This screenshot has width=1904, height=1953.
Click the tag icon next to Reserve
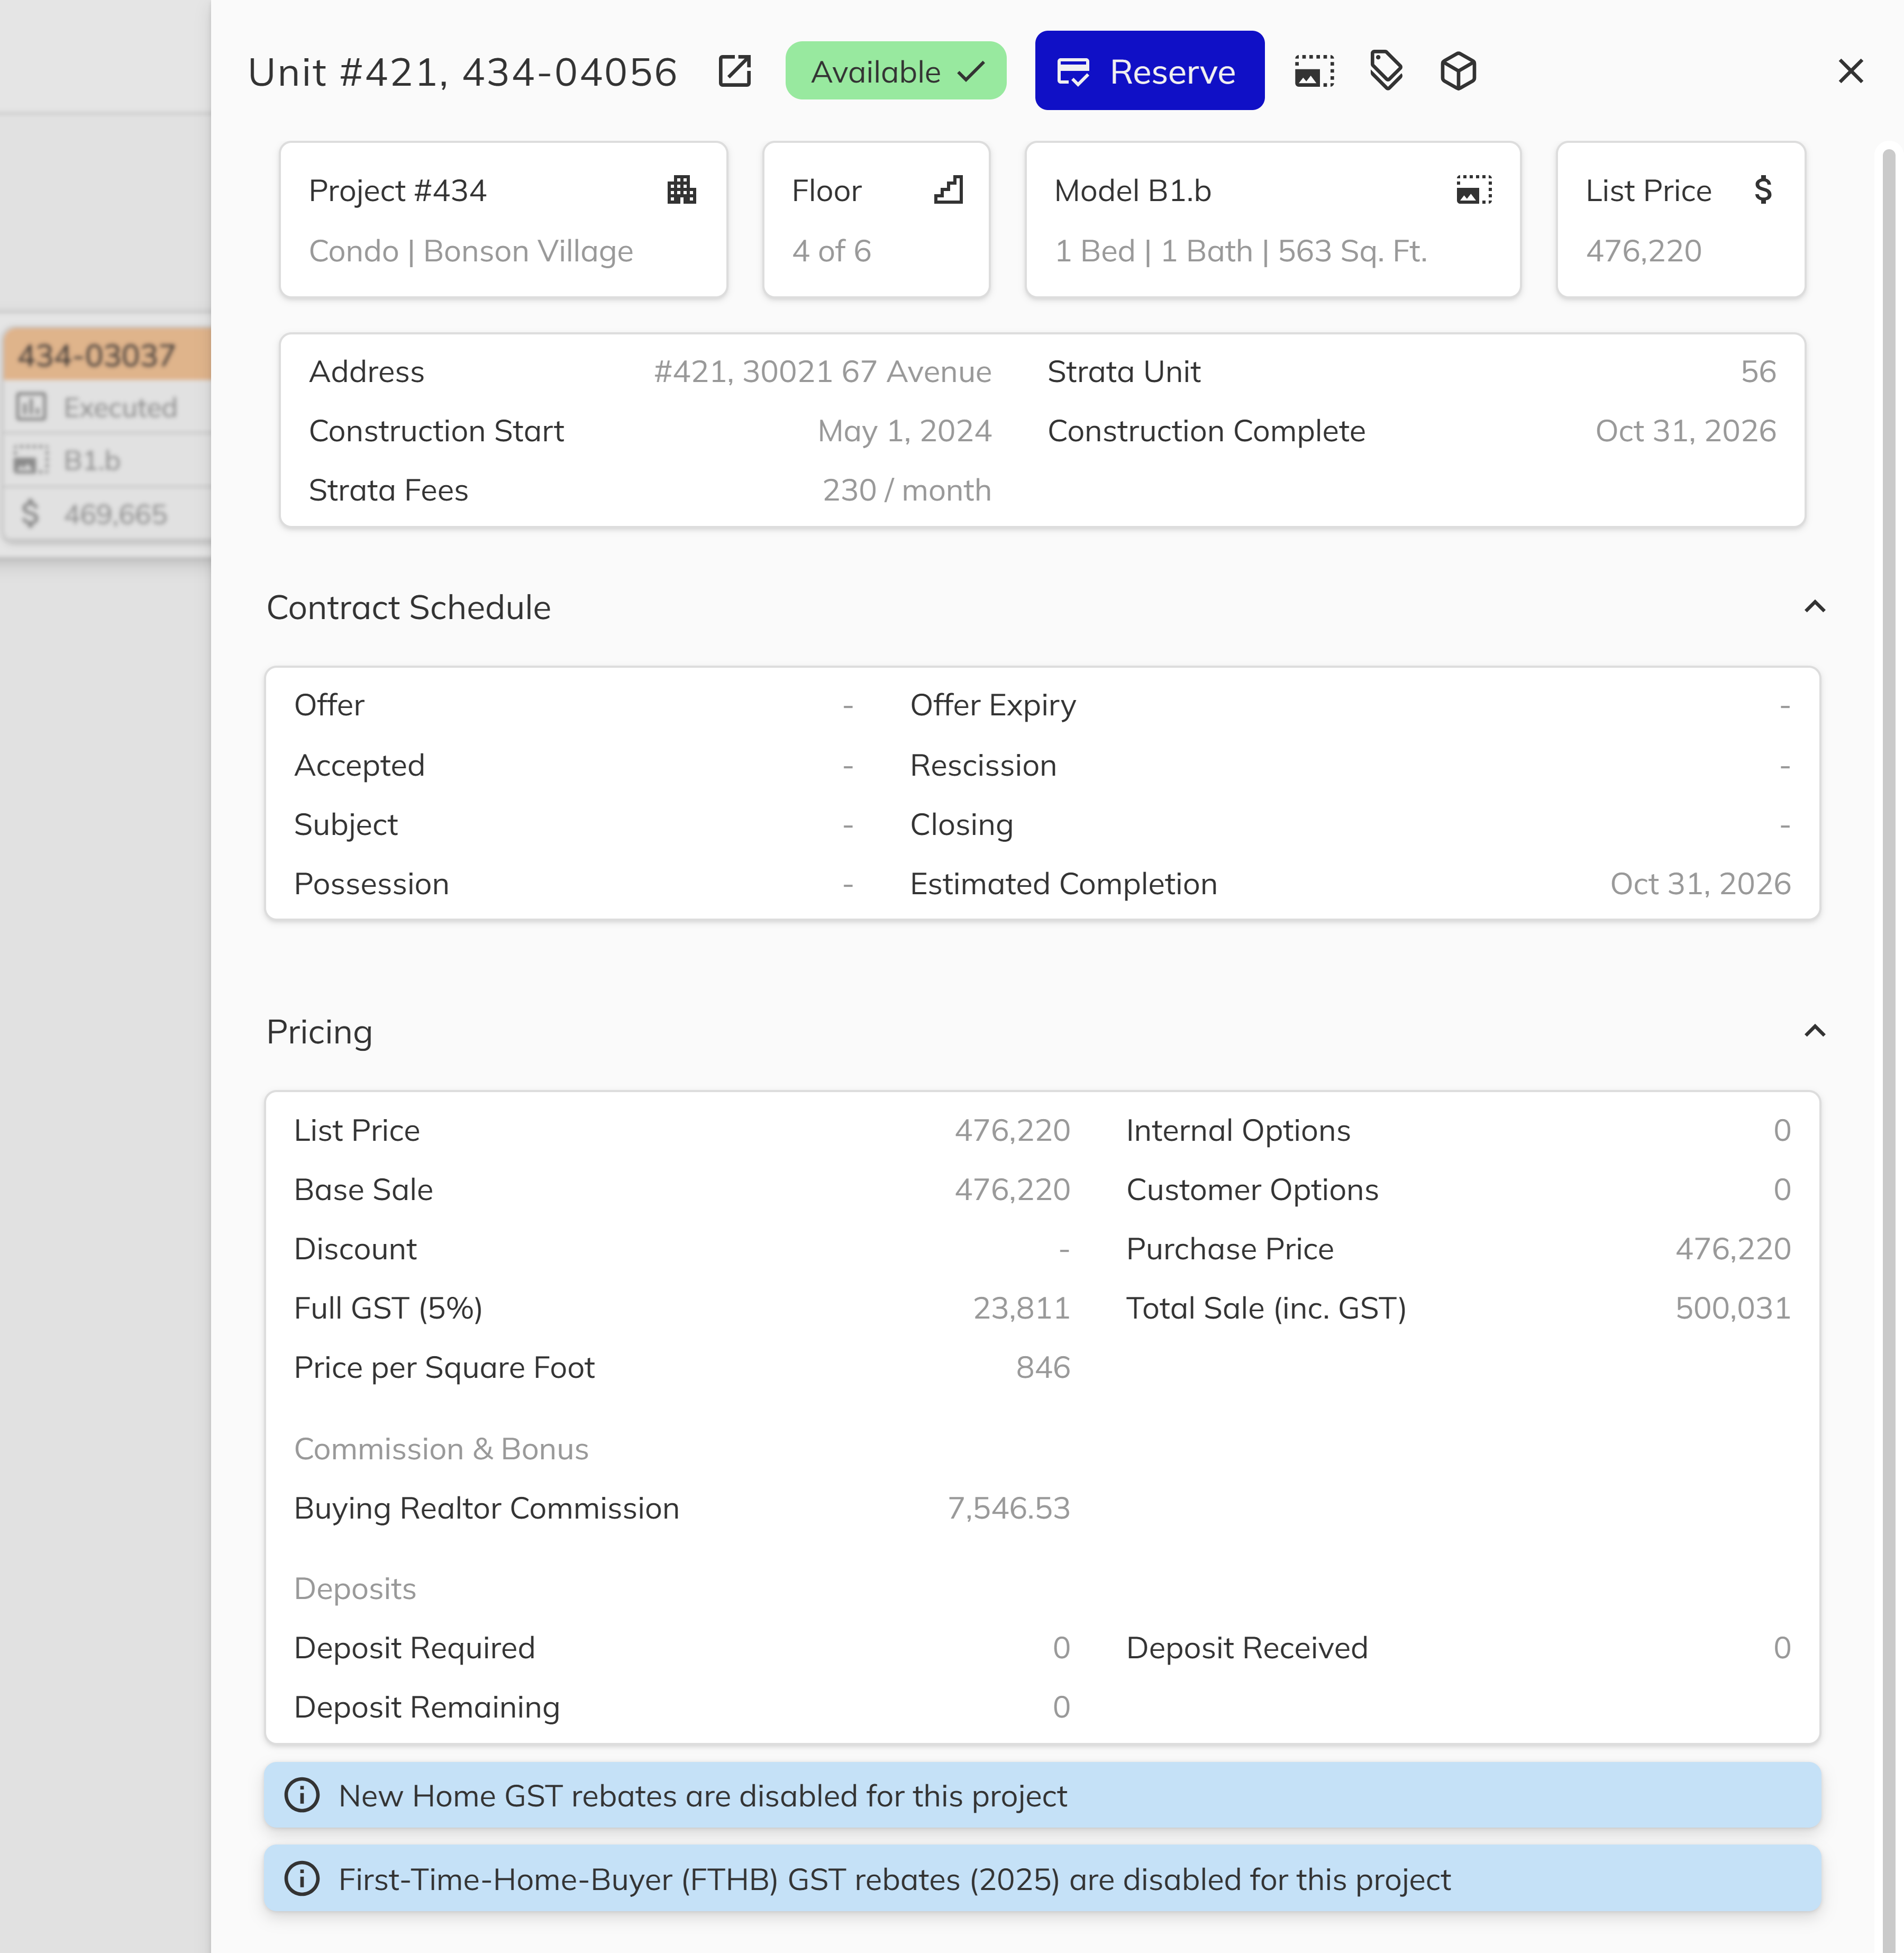(x=1387, y=71)
